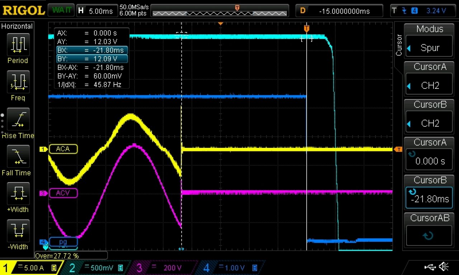The image size is (459, 275).
Task: Toggle channel 1 5.00 A status tab
Action: click(31, 267)
